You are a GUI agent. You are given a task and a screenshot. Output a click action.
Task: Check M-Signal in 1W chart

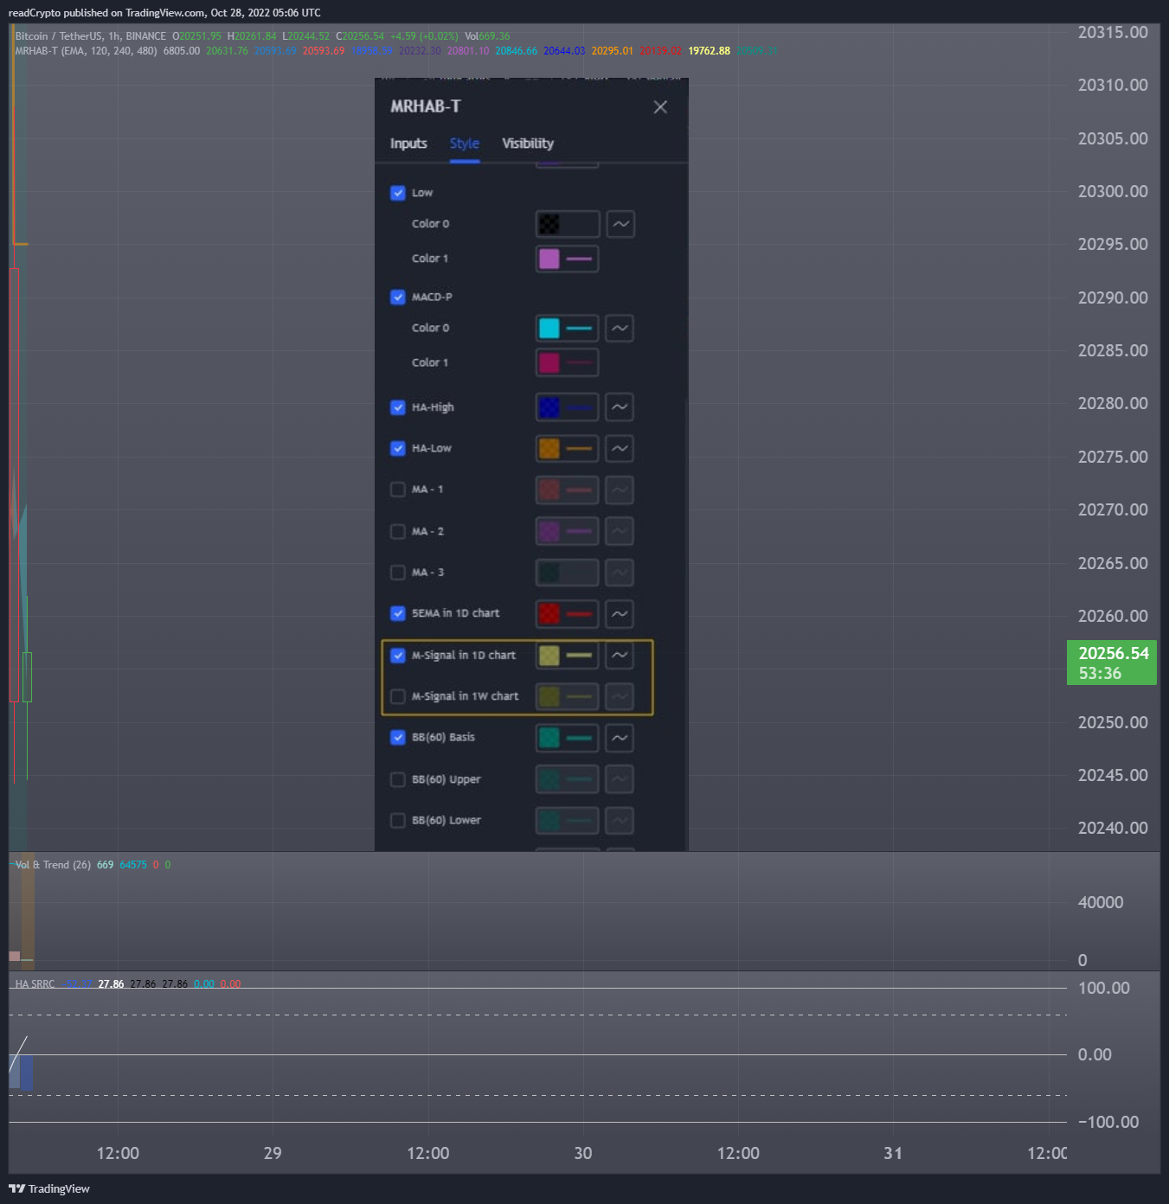[398, 696]
